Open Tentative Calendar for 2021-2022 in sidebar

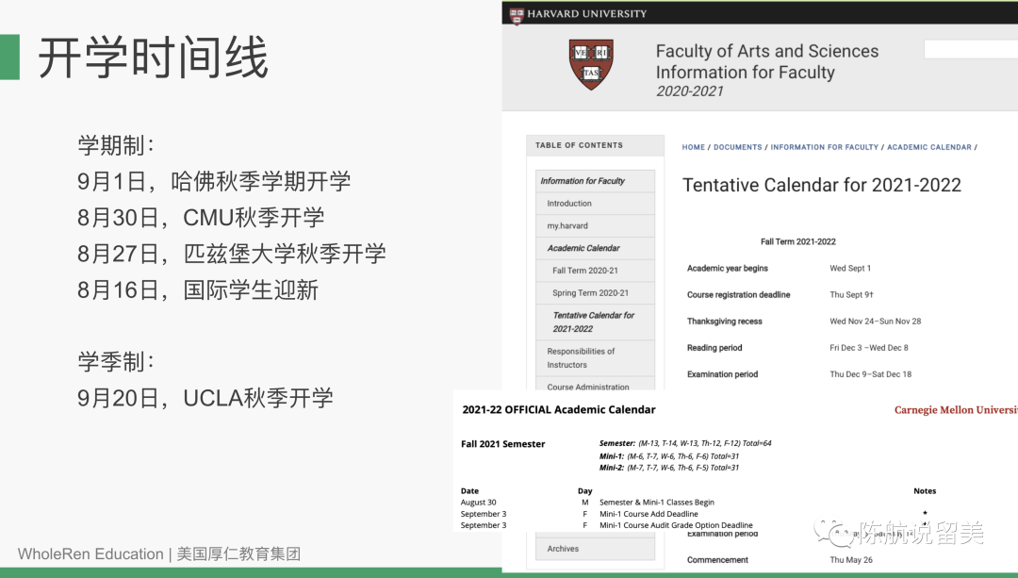click(593, 322)
